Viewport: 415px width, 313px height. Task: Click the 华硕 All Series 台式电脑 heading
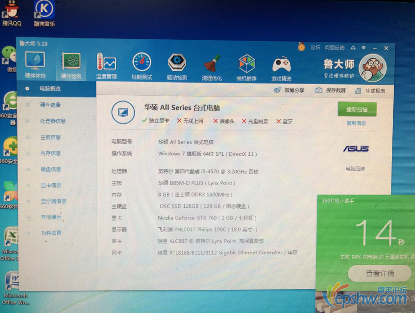[182, 107]
